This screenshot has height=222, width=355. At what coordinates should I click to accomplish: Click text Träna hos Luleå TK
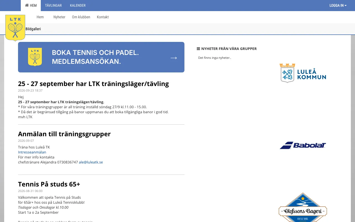tap(34, 147)
